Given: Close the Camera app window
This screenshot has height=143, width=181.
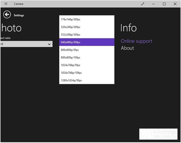Looking at the screenshot, I should click(175, 4).
